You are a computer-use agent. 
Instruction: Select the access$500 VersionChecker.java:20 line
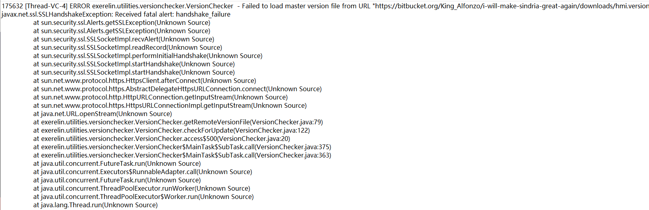[162, 139]
